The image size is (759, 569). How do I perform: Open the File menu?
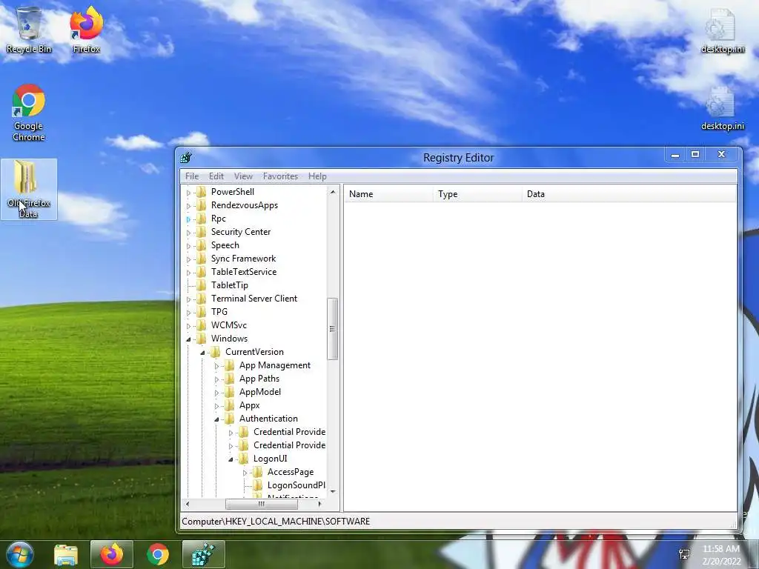(x=192, y=176)
